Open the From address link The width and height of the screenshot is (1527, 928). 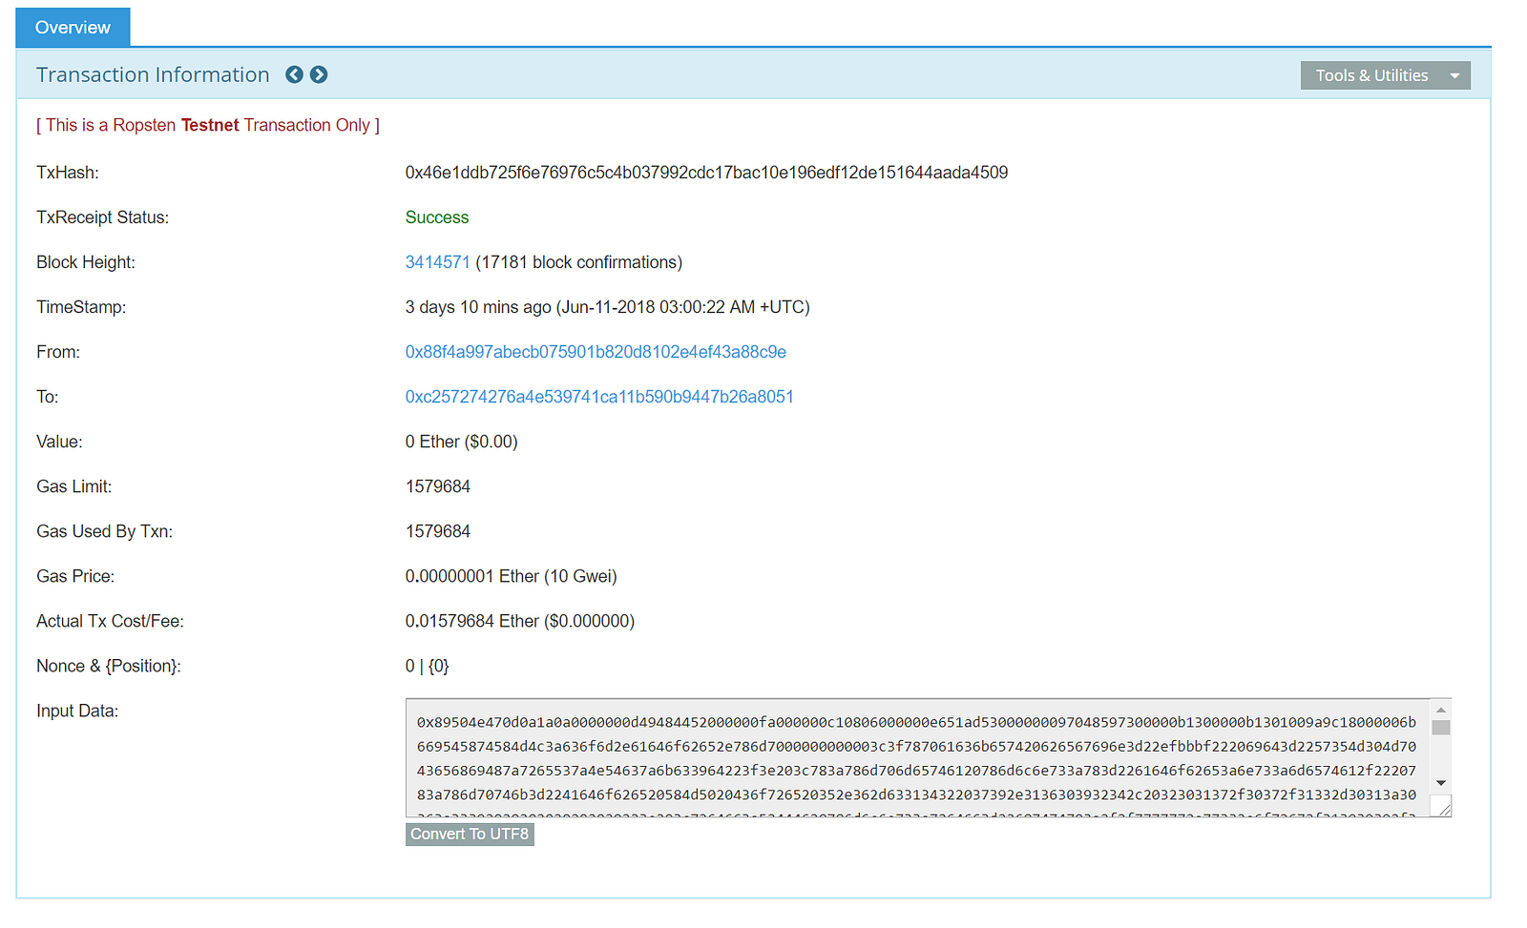click(596, 352)
